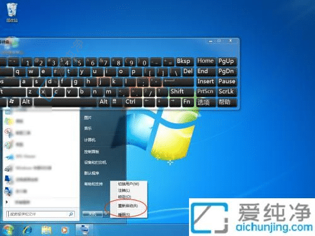Toggle the Alt key next to the Windows key
The width and height of the screenshot is (315, 236).
[x=26, y=102]
